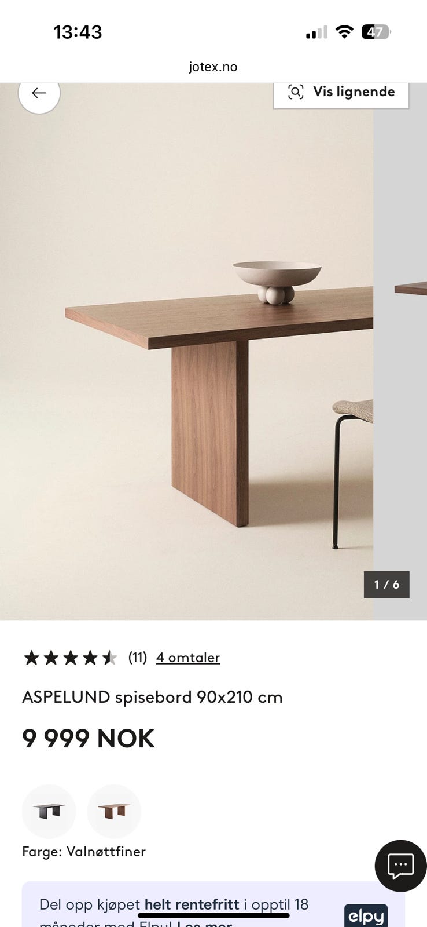Open Vis lignende similar search
Viewport: 427px width, 927px height.
(341, 93)
